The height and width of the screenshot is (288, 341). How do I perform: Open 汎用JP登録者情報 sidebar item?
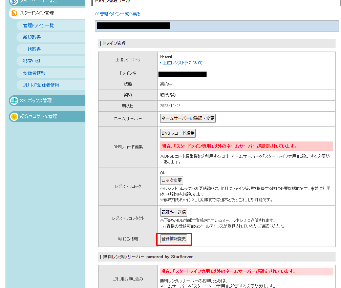41,85
